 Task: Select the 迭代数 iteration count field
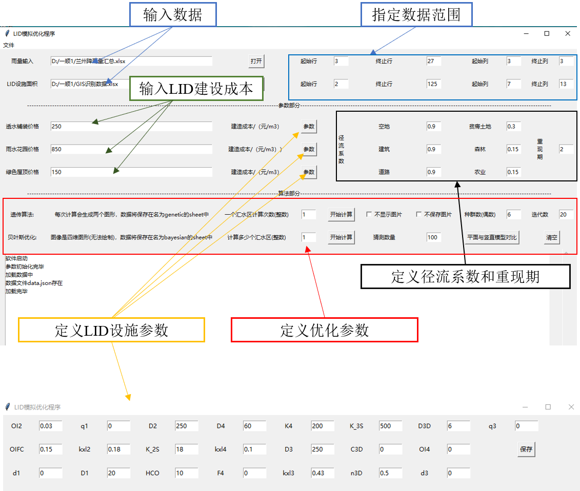[x=566, y=214]
